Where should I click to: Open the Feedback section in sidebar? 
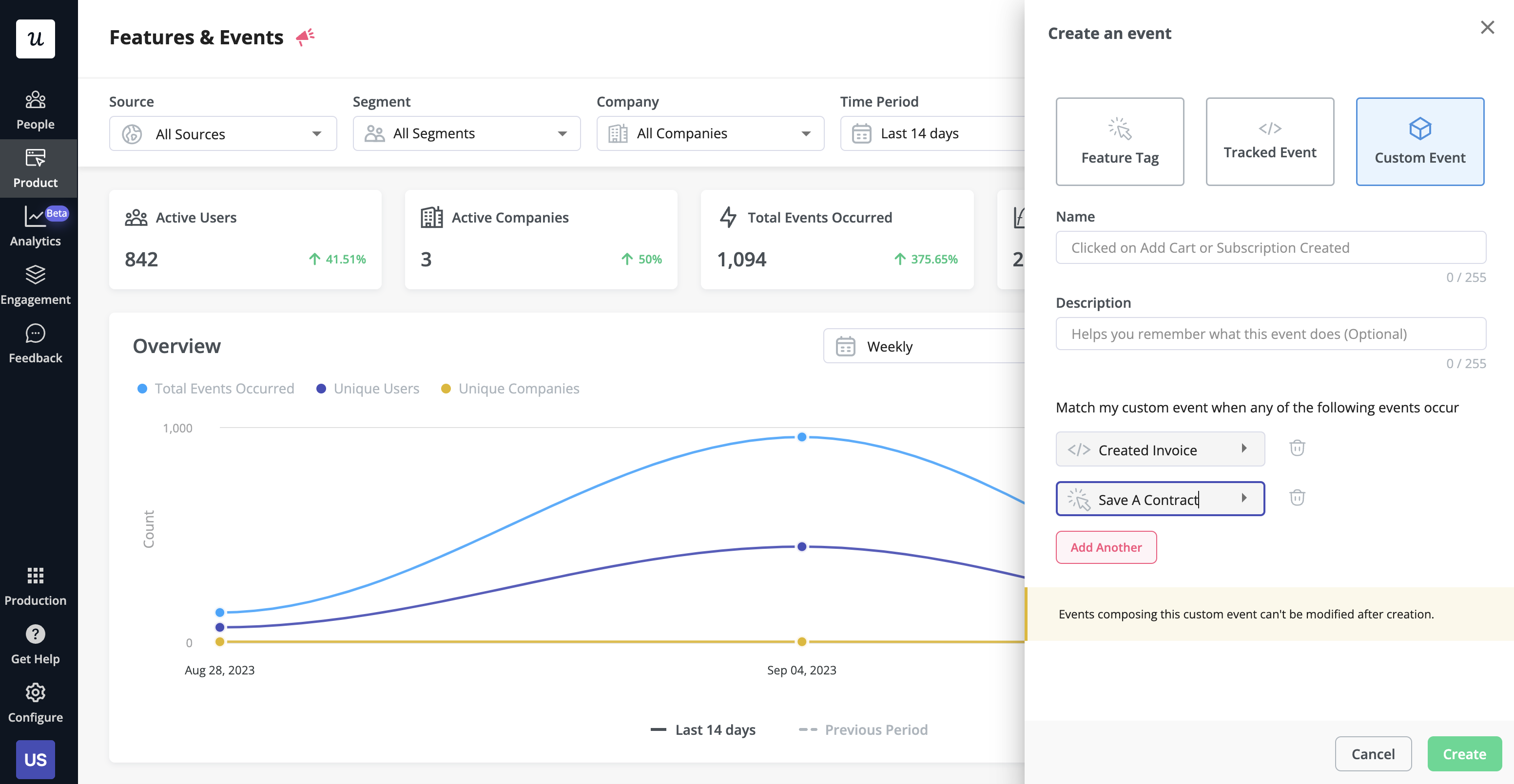click(x=35, y=344)
